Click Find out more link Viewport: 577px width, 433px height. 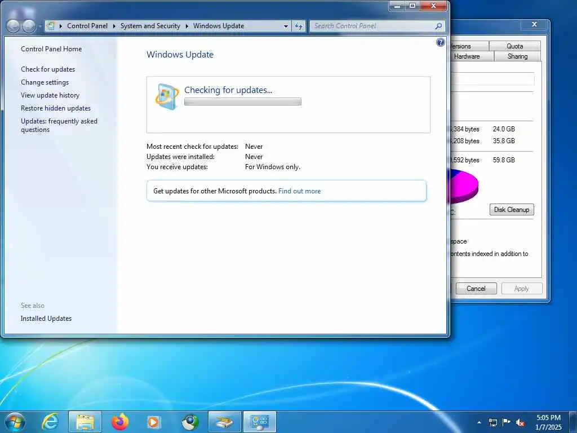pyautogui.click(x=299, y=191)
